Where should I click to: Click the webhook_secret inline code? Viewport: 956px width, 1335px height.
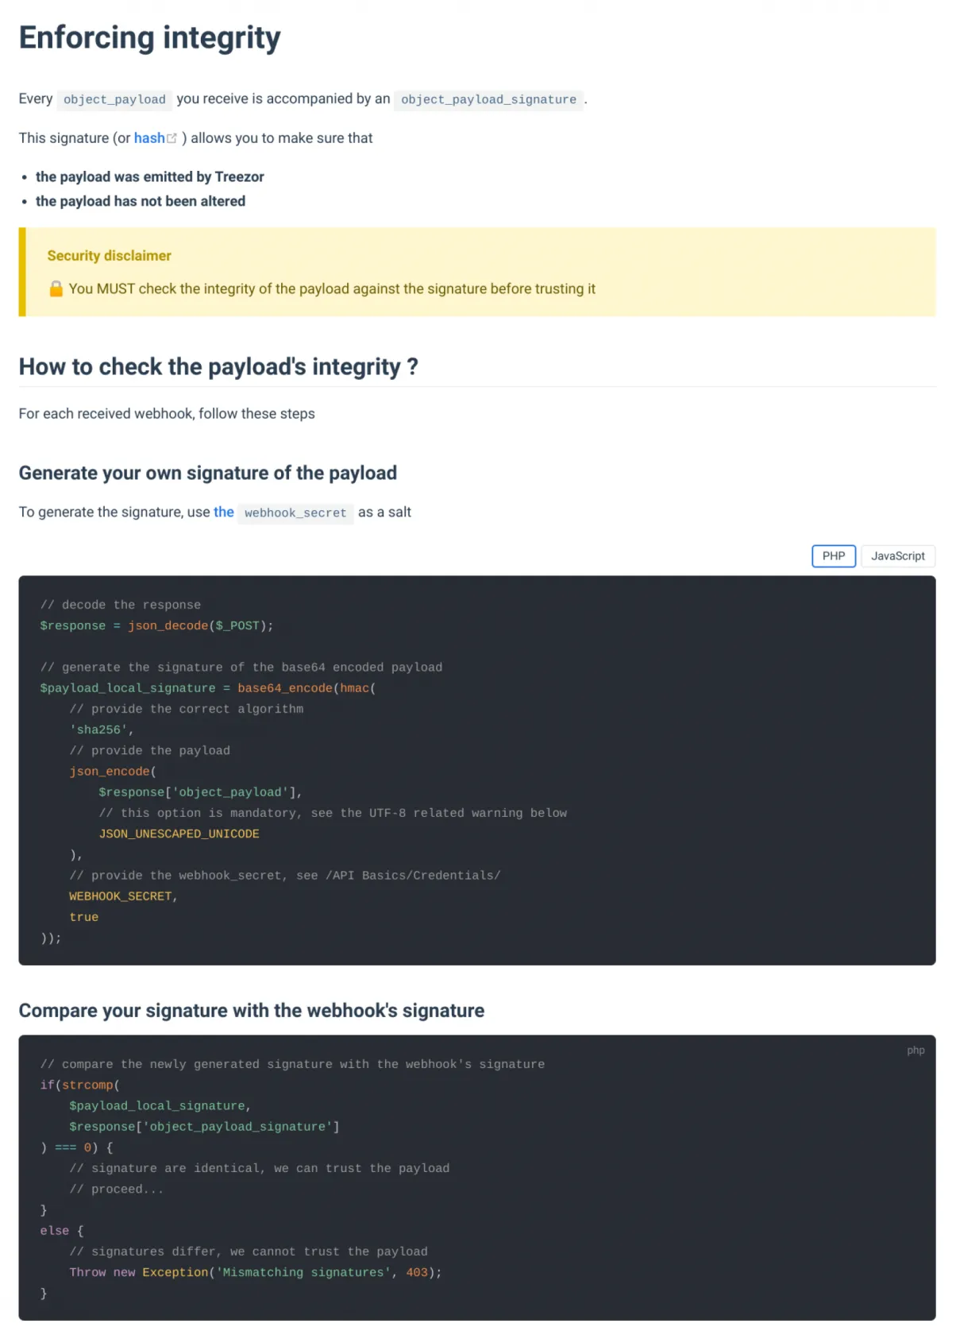point(295,513)
